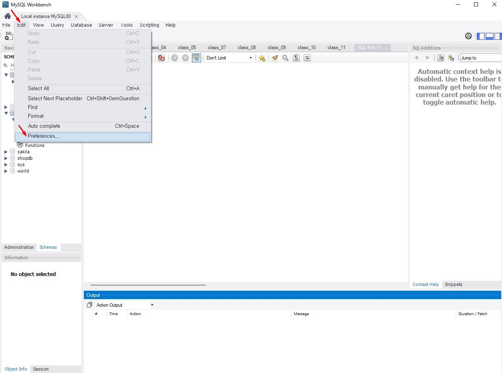Image resolution: width=502 pixels, height=373 pixels.
Task: Open the Snippets tab
Action: click(454, 284)
